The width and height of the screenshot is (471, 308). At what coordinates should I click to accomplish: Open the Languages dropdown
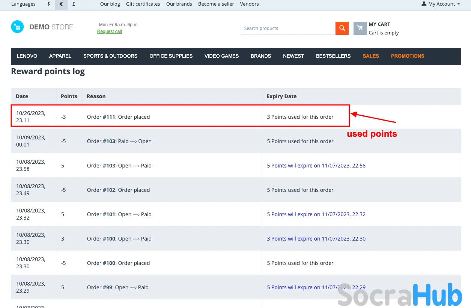coord(23,4)
